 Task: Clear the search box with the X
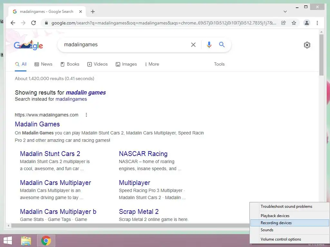pyautogui.click(x=193, y=44)
